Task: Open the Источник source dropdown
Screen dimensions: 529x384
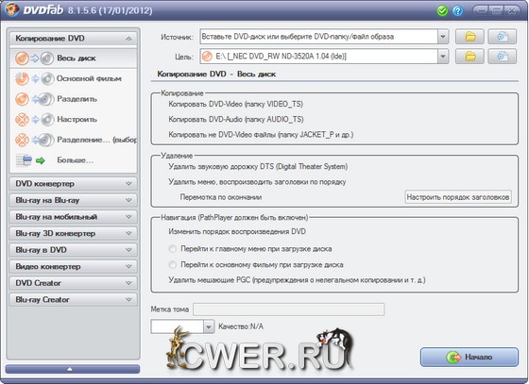Action: 443,37
